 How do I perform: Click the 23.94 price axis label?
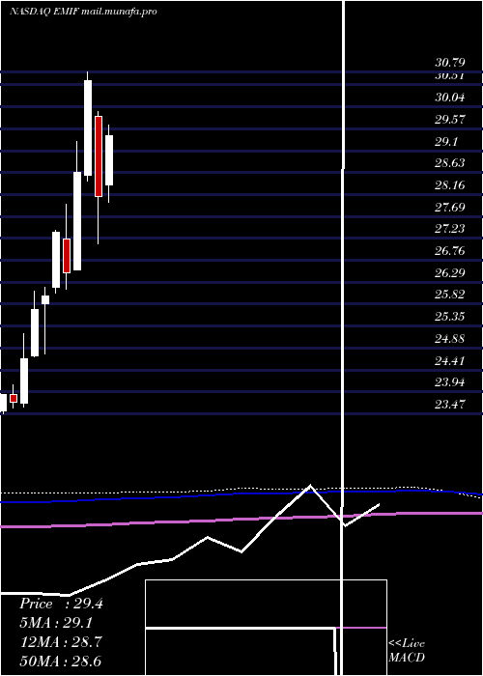click(x=450, y=382)
